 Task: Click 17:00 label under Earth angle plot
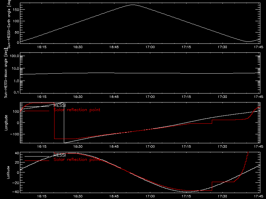coord(150,47)
